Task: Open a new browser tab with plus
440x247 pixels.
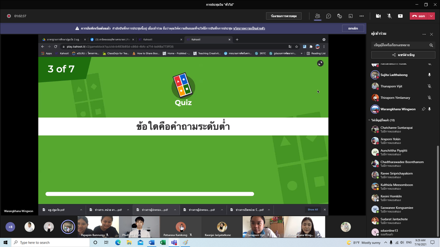Action: coord(237,39)
